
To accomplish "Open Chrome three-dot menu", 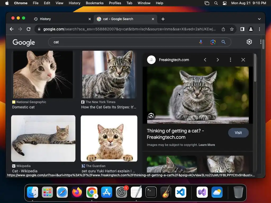I will pos(259,29).
